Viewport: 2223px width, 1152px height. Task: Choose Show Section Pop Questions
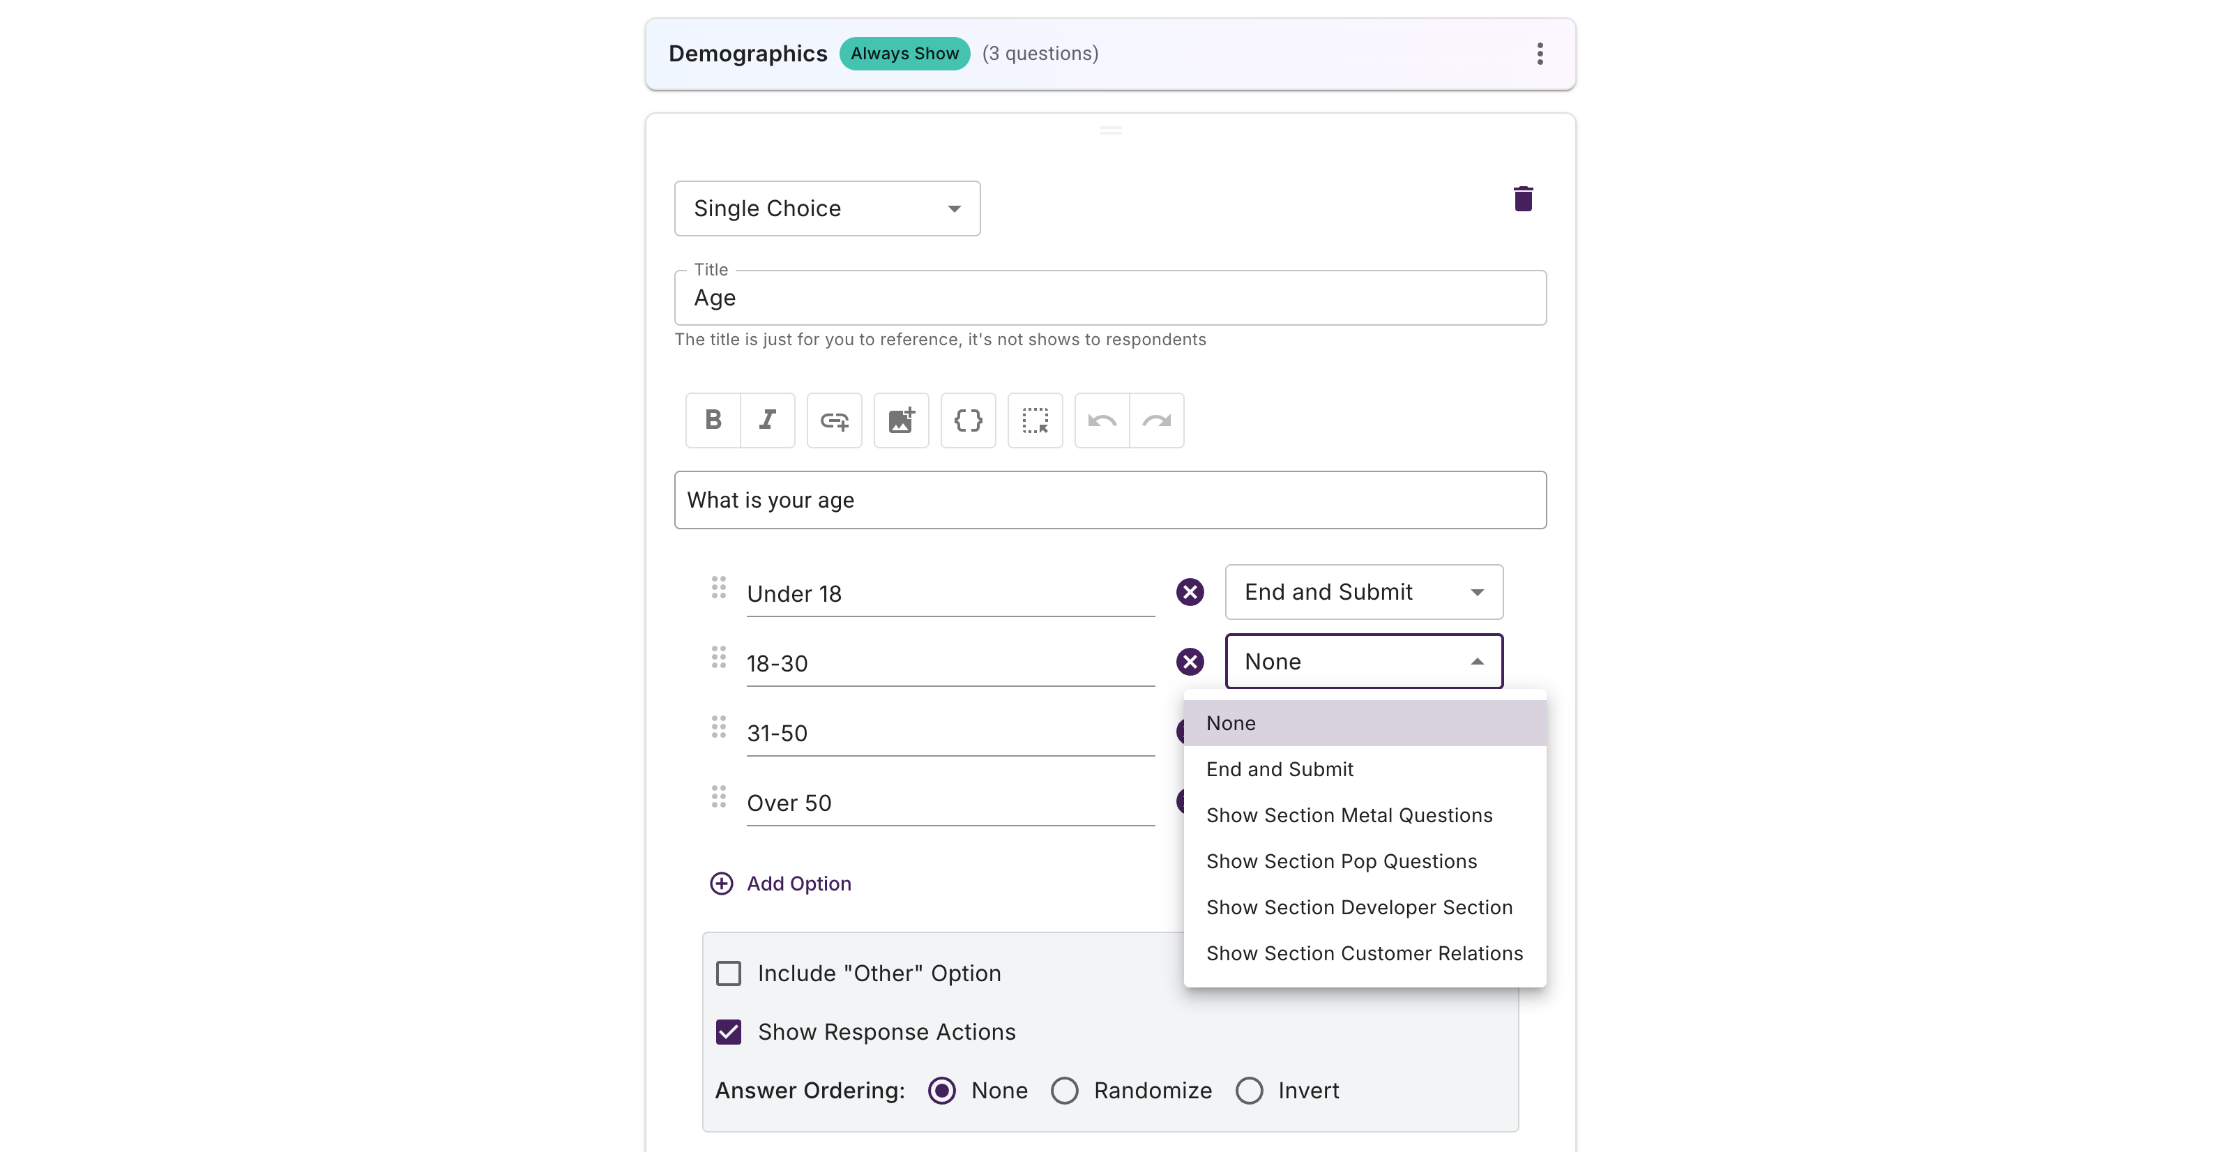pos(1341,861)
